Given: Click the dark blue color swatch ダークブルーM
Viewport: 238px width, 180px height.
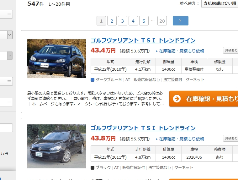Looking at the screenshot, I should pos(93,80).
